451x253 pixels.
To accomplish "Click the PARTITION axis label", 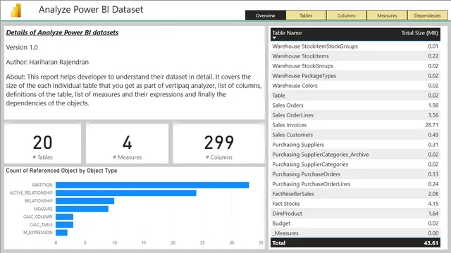I will (x=42, y=185).
